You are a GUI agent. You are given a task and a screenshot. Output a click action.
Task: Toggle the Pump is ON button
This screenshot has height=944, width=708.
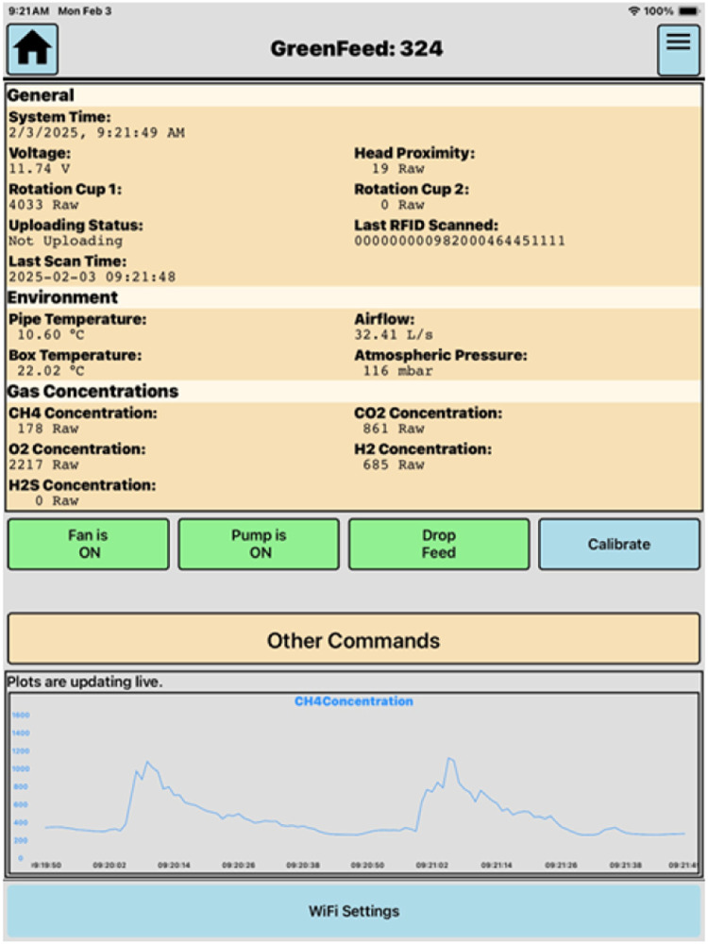pyautogui.click(x=259, y=545)
